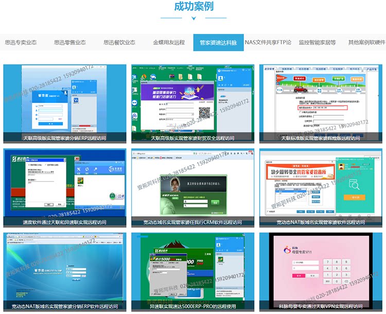View the 天联标准版管家婆辉煌版 case thumbnail

pos(321,103)
